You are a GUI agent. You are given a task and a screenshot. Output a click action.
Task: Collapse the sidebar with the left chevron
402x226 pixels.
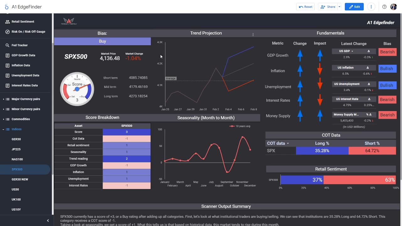pyautogui.click(x=48, y=221)
